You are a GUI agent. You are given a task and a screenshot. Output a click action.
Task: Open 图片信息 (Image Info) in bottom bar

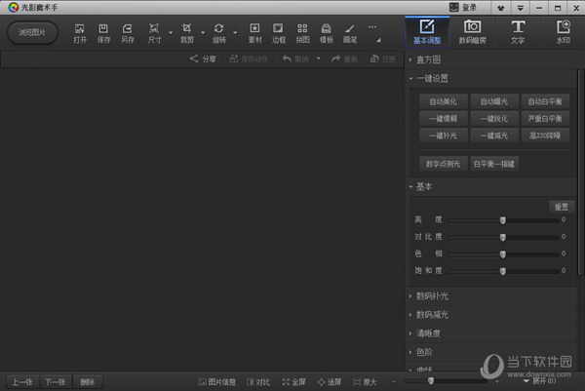(217, 381)
